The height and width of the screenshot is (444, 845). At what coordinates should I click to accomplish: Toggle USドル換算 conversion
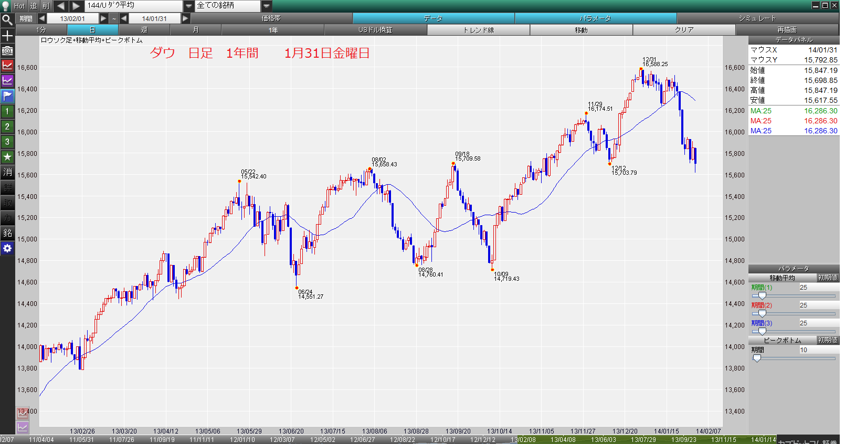pyautogui.click(x=376, y=30)
